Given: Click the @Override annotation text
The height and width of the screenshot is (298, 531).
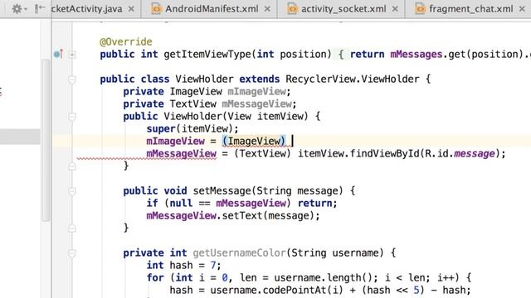Looking at the screenshot, I should click(x=126, y=42).
